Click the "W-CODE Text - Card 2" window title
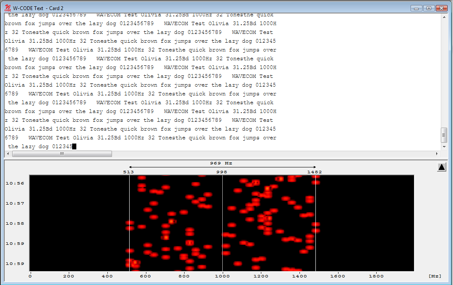Image resolution: width=453 pixels, height=285 pixels. [x=38, y=8]
